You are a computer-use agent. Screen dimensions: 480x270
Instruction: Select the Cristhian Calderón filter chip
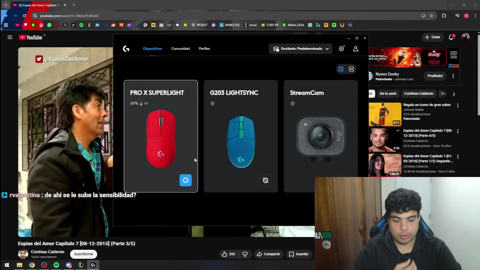418,93
